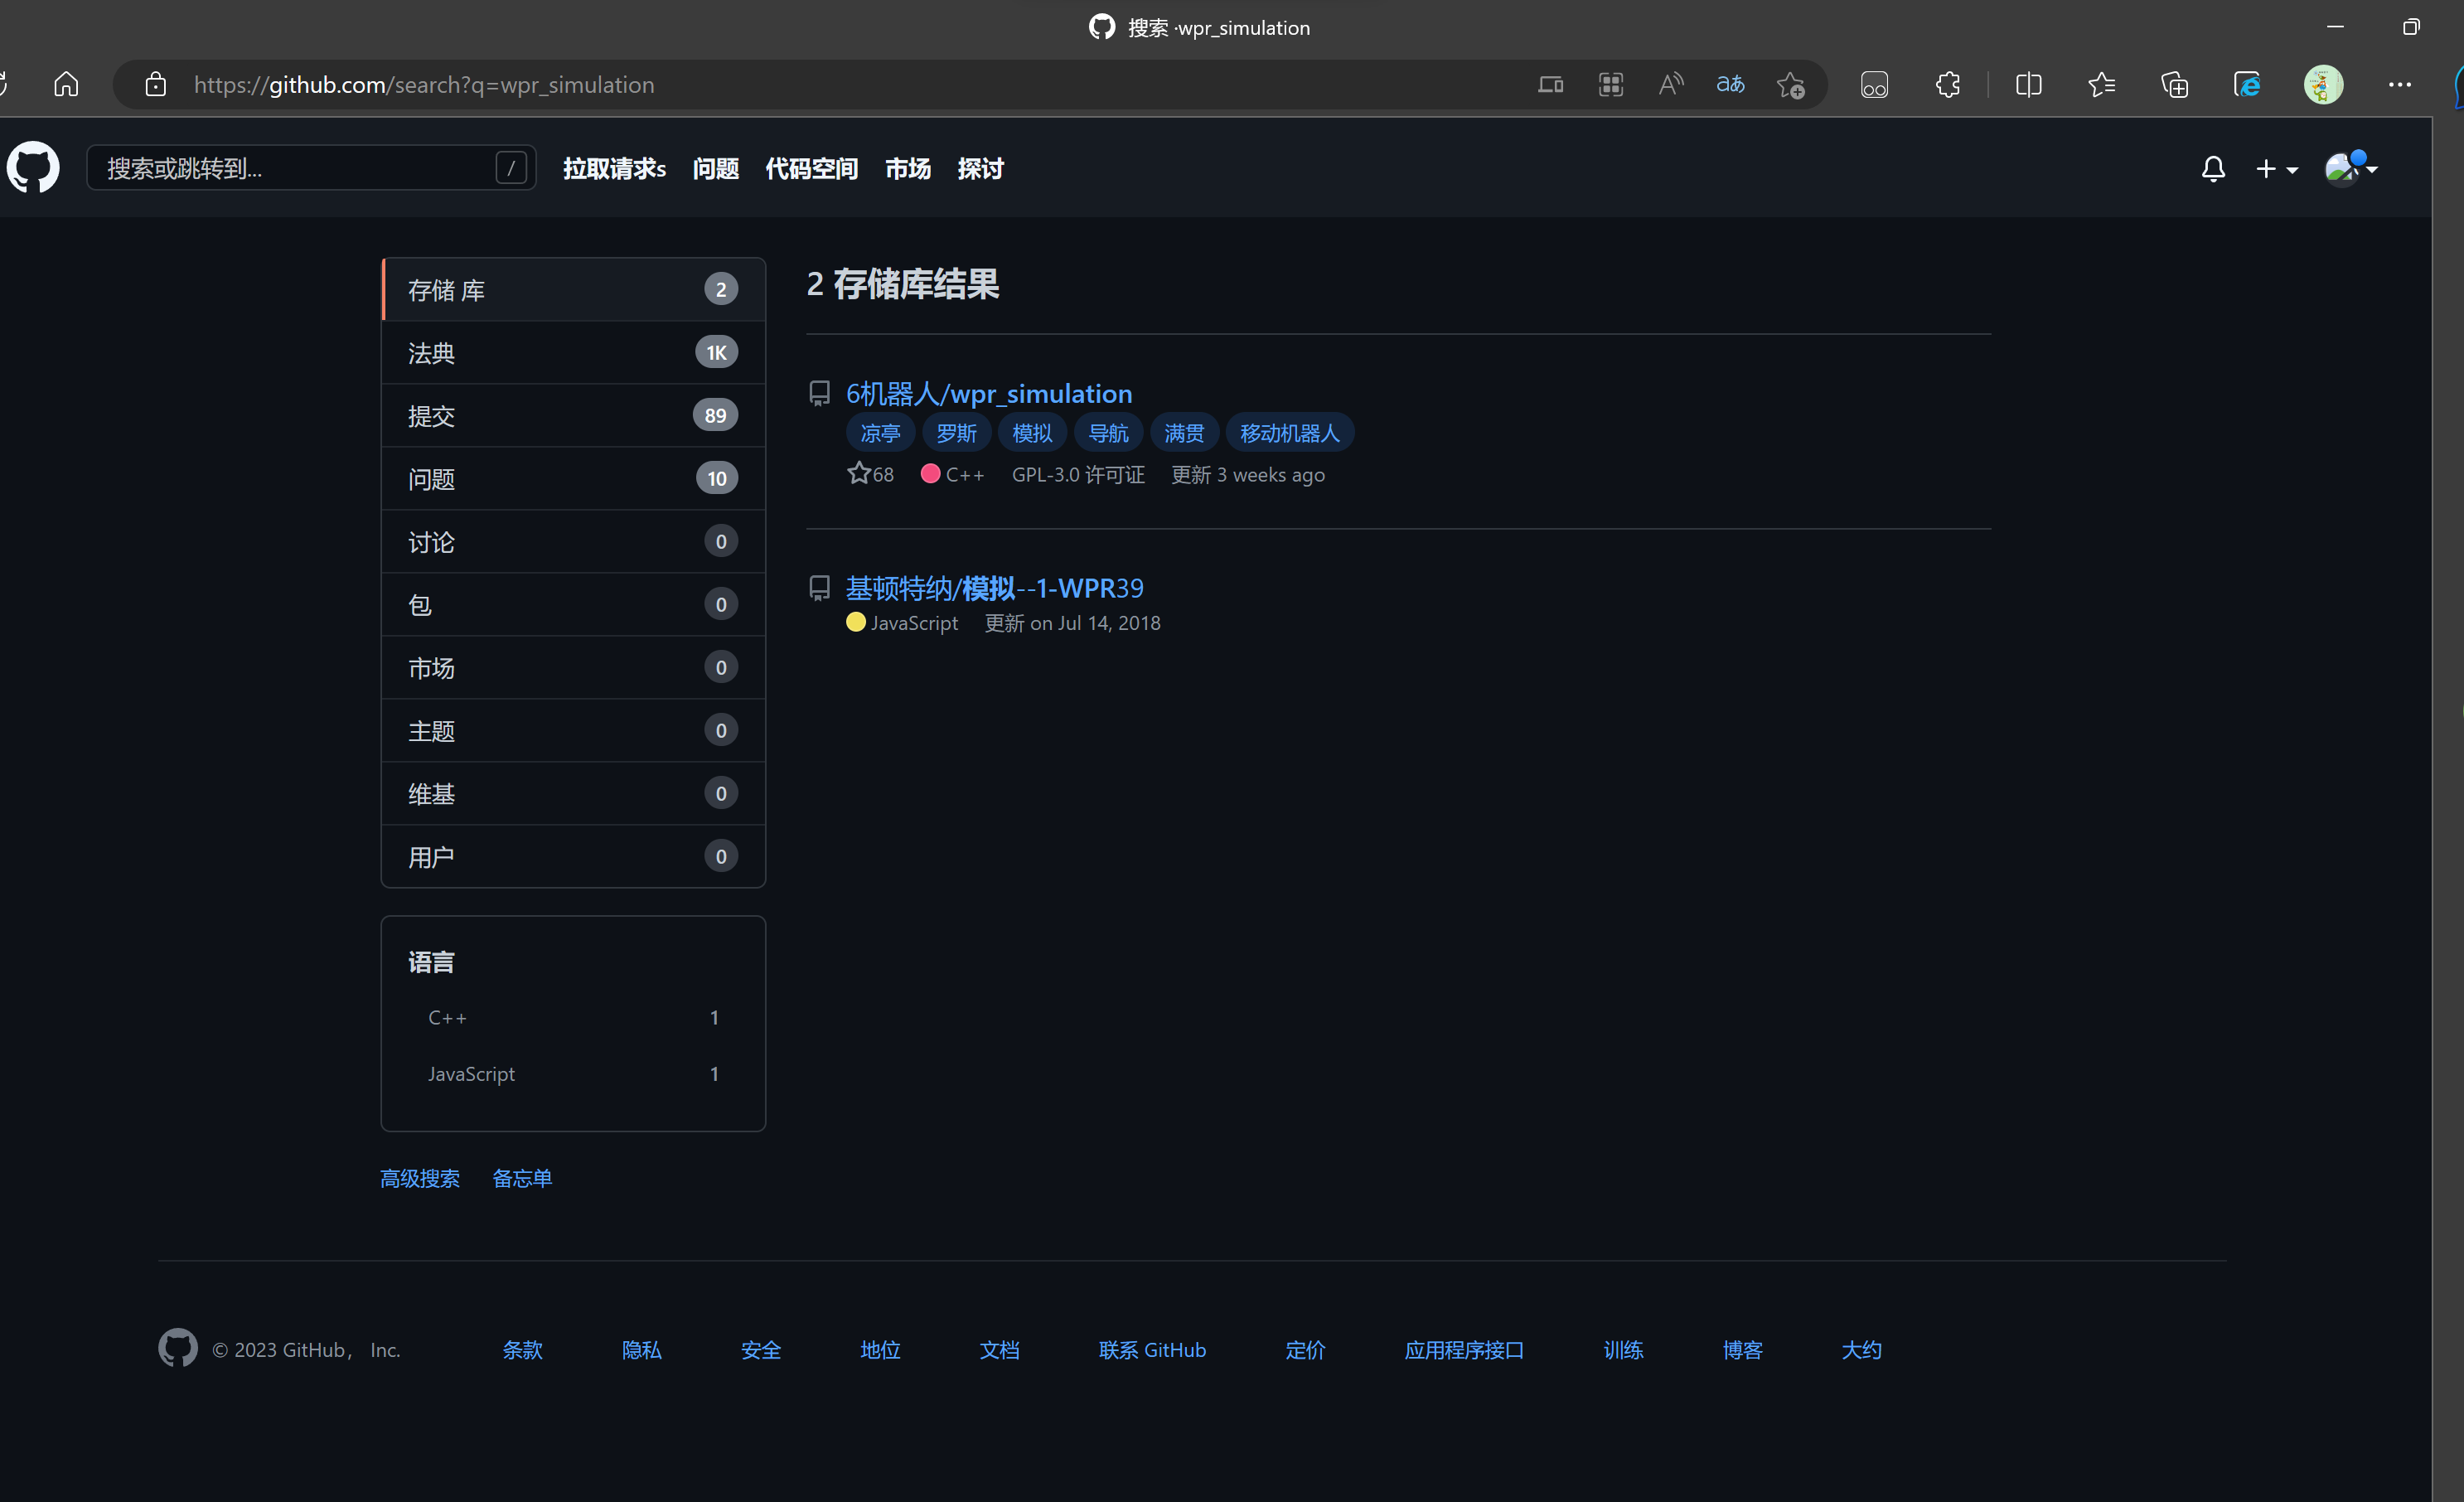The height and width of the screenshot is (1502, 2464).
Task: Open 问题 in the header navigation
Action: point(716,168)
